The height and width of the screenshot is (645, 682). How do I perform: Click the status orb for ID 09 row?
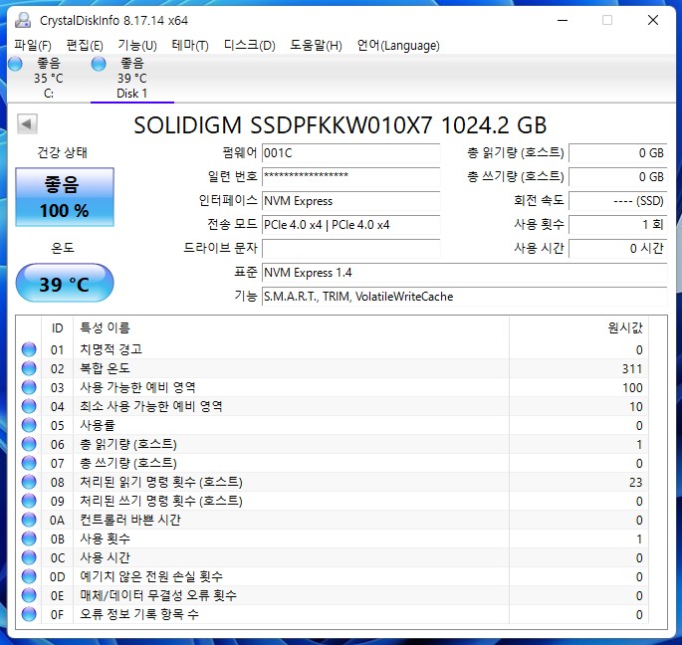click(29, 501)
